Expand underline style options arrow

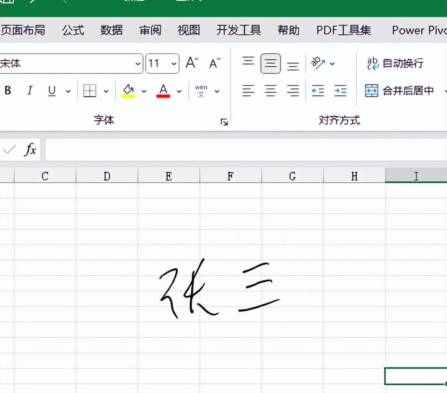tap(68, 91)
